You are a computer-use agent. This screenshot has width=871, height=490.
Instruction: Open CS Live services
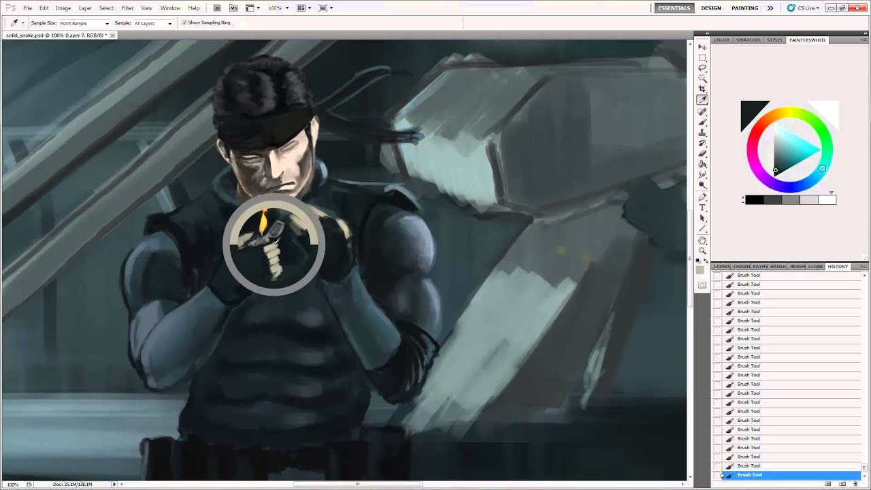click(802, 8)
